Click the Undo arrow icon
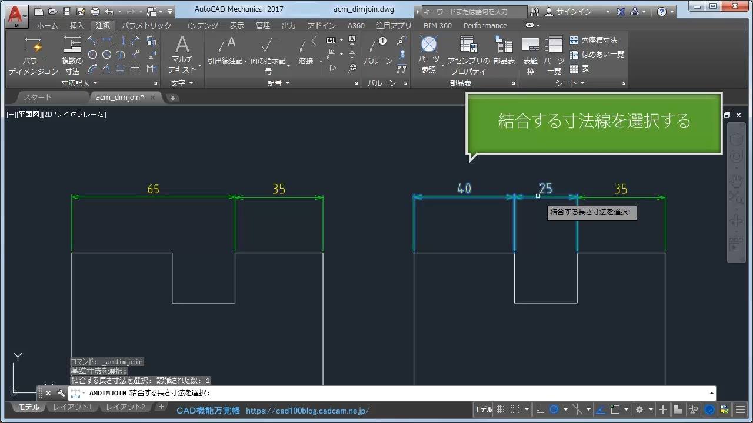Image resolution: width=753 pixels, height=423 pixels. click(x=109, y=11)
